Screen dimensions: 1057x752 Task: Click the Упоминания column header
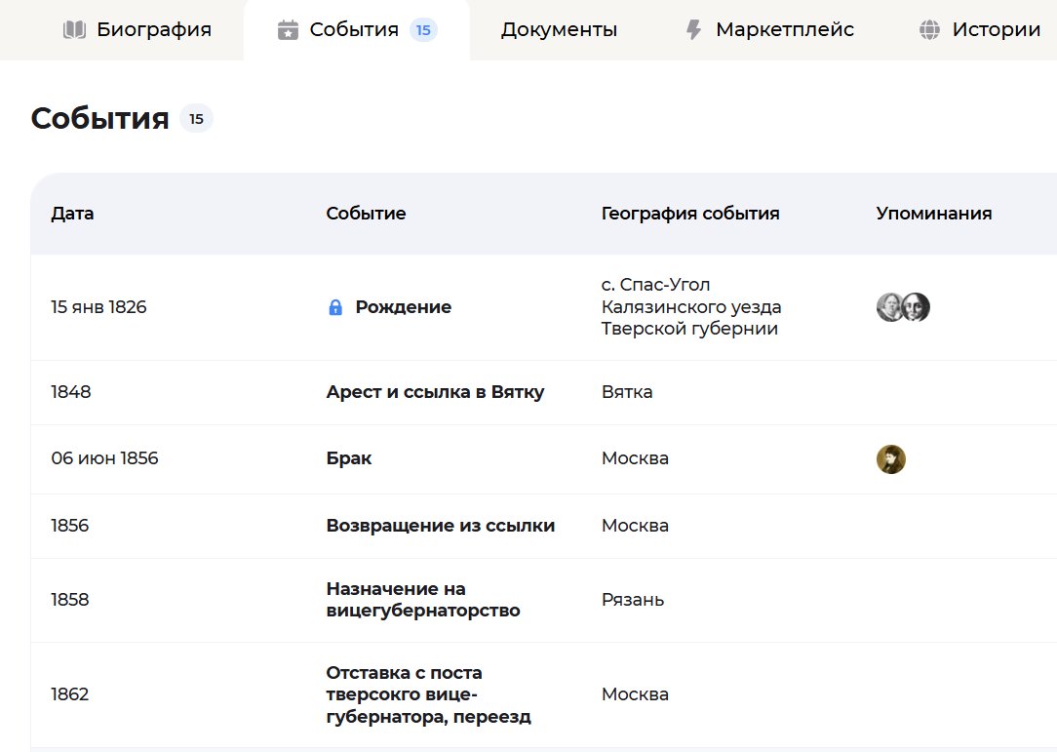(934, 213)
